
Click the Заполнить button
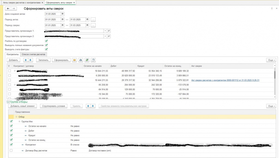tap(43, 60)
